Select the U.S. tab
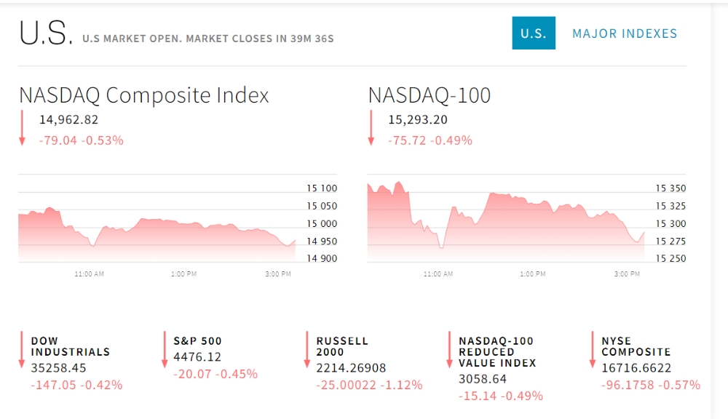 533,33
